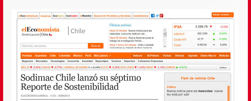
Task: Open the IPSA index link
Action: pos(178,27)
